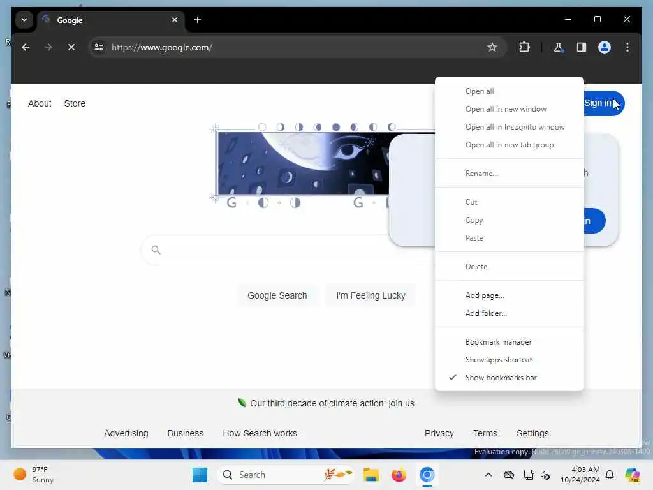The image size is (653, 490).
Task: Click the Sign in button
Action: point(603,103)
